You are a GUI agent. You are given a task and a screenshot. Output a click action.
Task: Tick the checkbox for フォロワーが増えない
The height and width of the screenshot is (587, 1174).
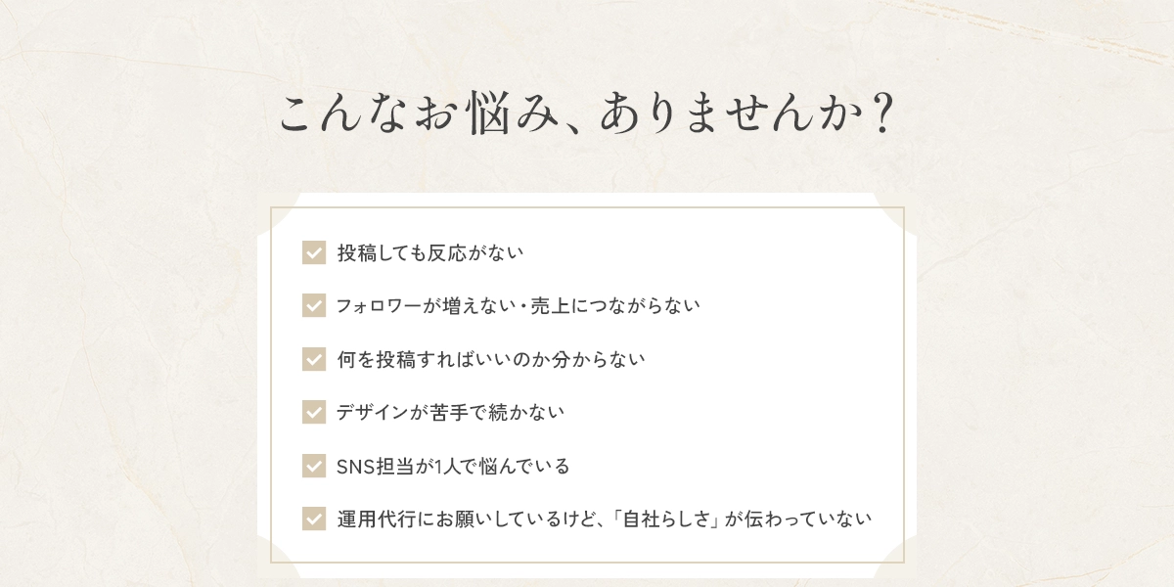coord(313,305)
